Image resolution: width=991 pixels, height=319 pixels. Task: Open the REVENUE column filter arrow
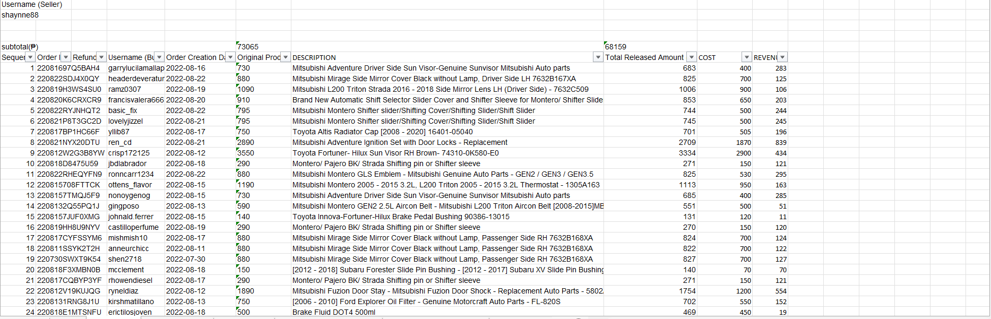pyautogui.click(x=782, y=57)
